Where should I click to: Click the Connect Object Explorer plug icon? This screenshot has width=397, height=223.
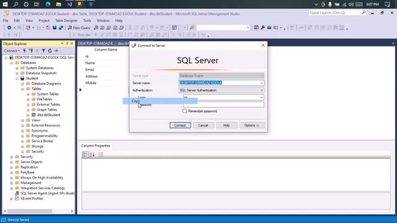point(24,51)
